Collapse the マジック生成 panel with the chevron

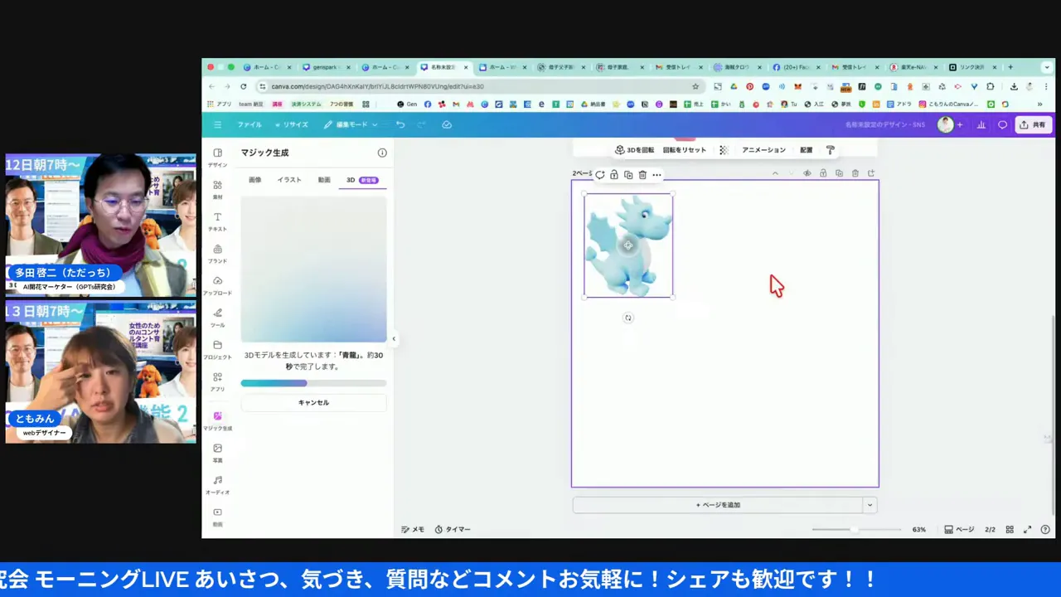[393, 338]
